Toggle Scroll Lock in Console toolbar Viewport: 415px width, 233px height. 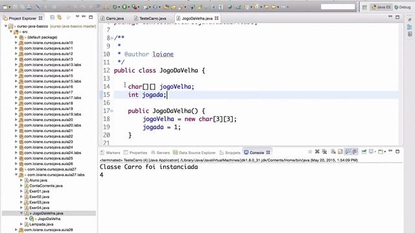click(x=340, y=151)
